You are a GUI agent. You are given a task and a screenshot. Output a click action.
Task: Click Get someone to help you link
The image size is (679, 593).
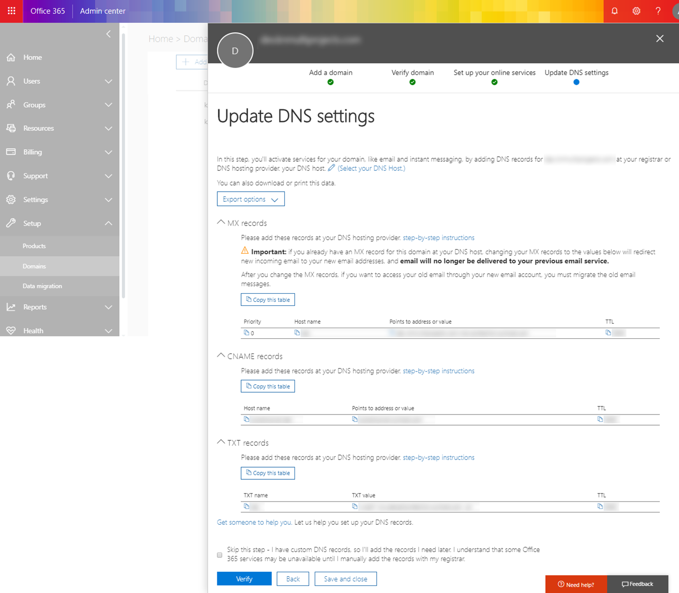(x=254, y=522)
